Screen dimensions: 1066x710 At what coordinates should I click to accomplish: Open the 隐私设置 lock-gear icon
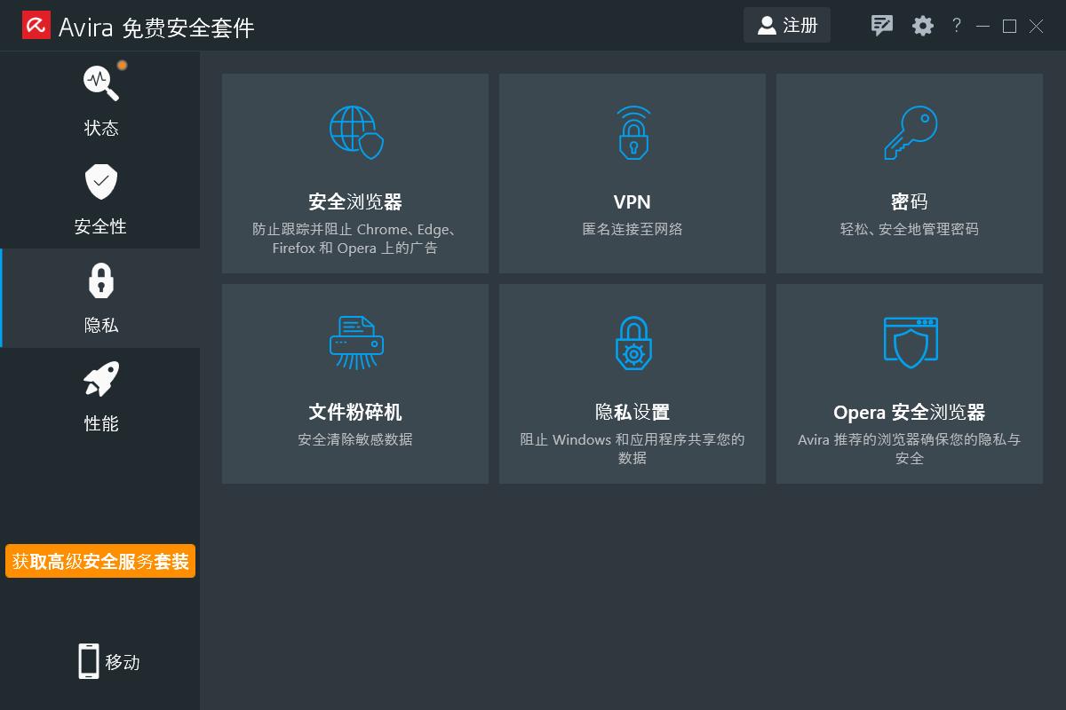[632, 342]
